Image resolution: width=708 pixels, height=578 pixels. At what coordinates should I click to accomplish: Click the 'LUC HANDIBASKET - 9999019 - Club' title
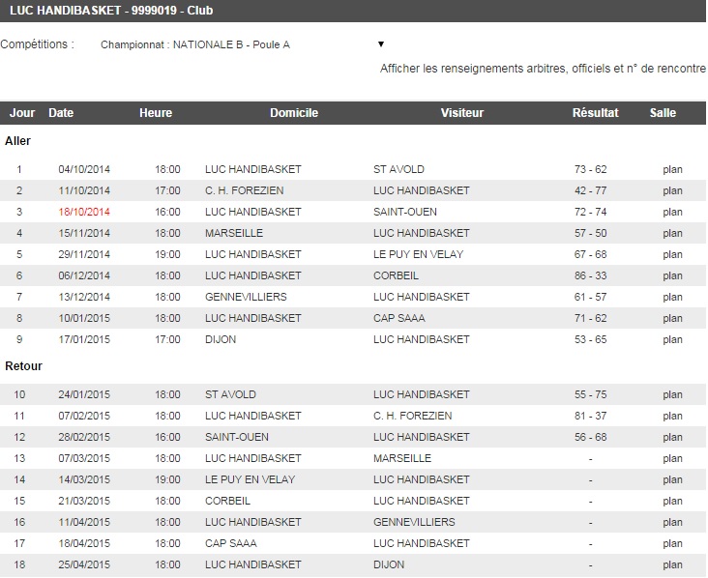pyautogui.click(x=111, y=11)
